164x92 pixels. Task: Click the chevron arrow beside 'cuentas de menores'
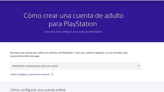click(52, 74)
